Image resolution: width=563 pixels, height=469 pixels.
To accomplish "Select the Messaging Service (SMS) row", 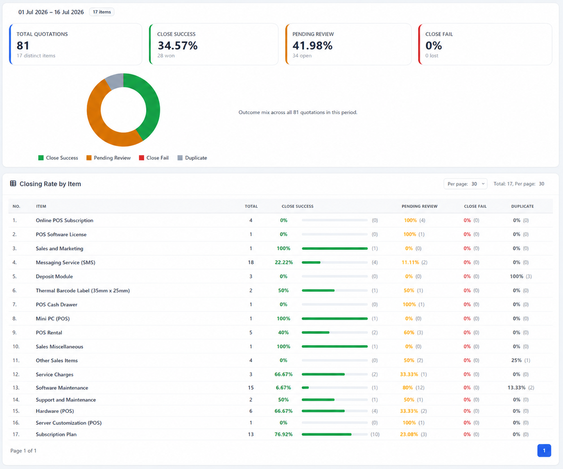I will click(x=280, y=262).
